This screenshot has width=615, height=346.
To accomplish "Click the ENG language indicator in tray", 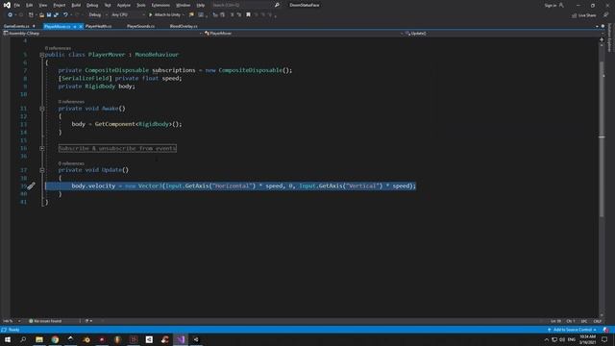I will coord(572,339).
